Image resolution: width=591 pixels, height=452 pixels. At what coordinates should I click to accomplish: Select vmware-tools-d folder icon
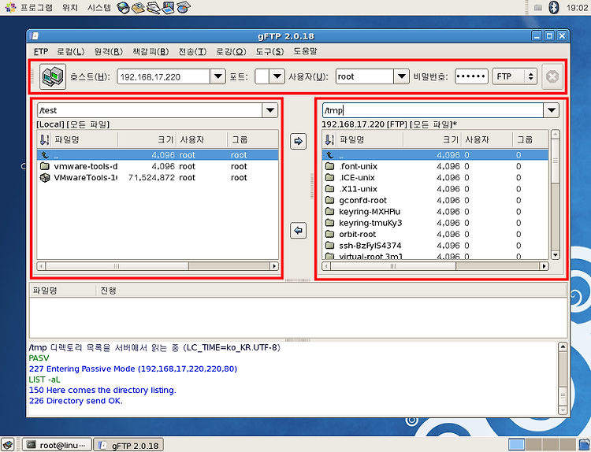45,166
